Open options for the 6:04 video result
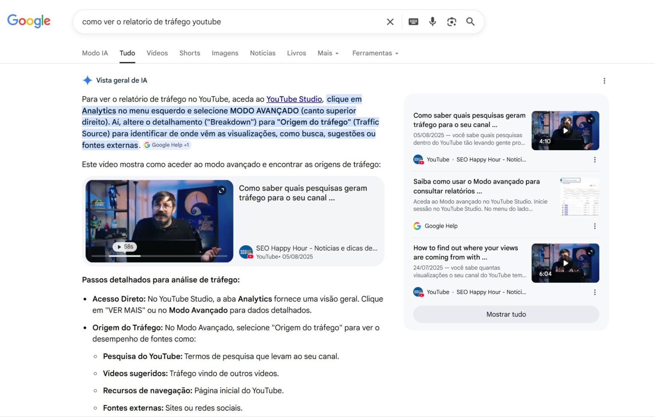Image resolution: width=655 pixels, height=417 pixels. pyautogui.click(x=595, y=292)
